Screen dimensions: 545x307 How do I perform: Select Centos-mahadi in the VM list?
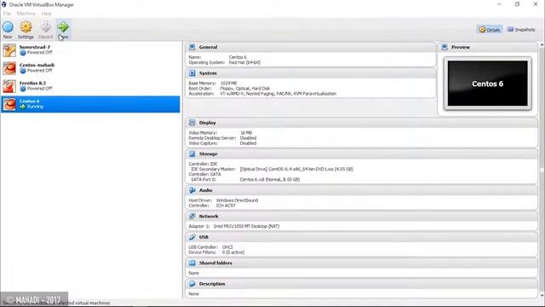[x=90, y=68]
